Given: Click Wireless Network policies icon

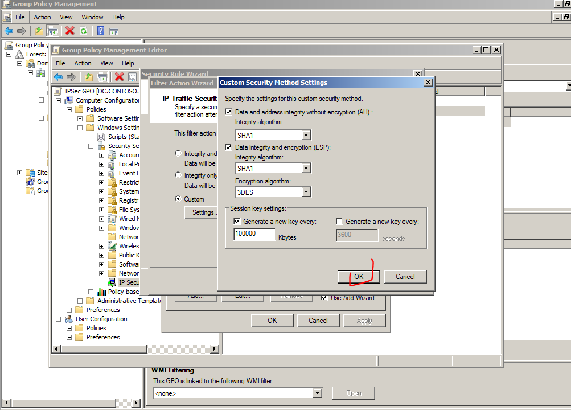Looking at the screenshot, I should 112,246.
